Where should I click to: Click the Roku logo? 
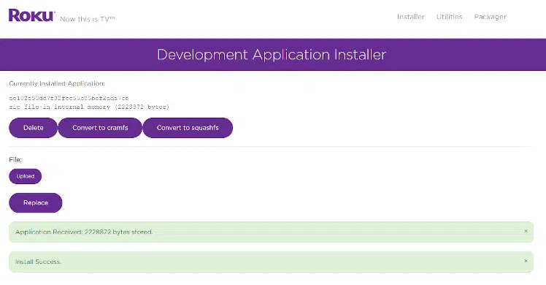click(x=31, y=15)
